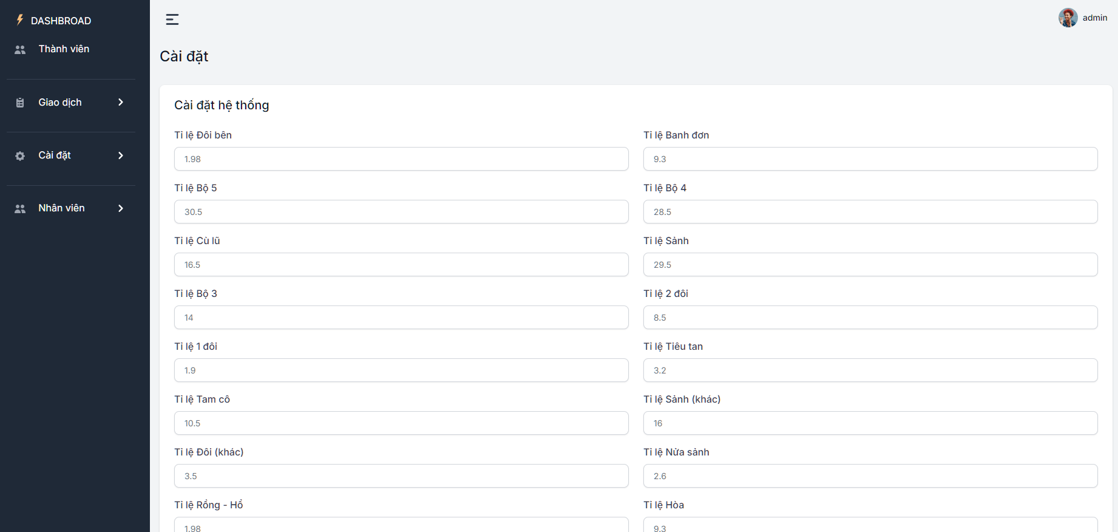Click the Cài đặt gear icon

20,156
